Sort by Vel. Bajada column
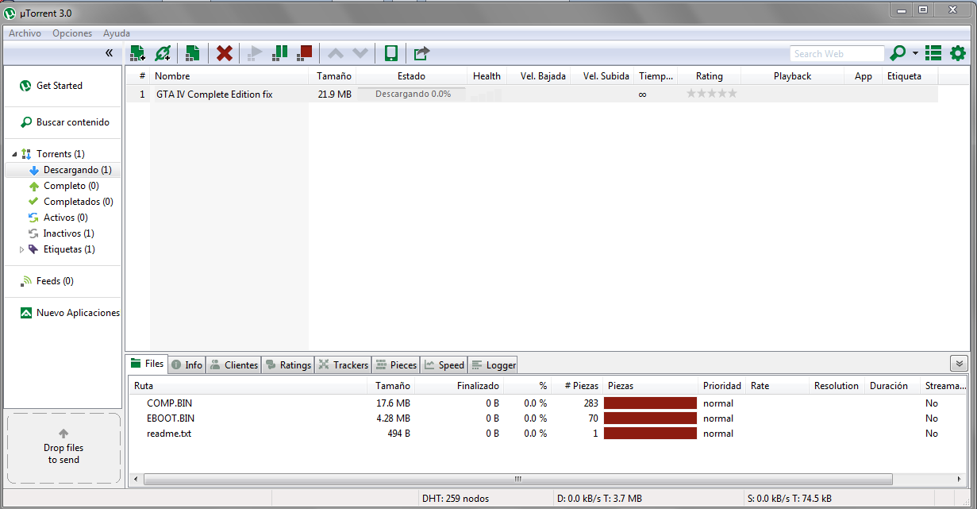Image resolution: width=977 pixels, height=509 pixels. 543,76
